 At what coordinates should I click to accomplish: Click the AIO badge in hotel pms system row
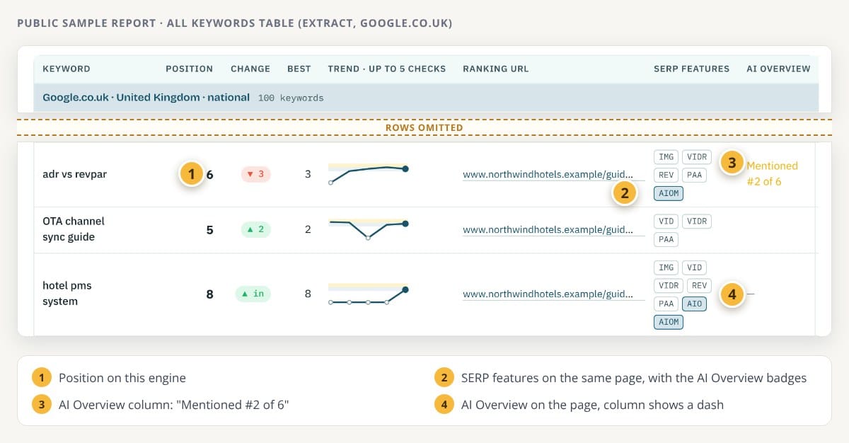coord(694,304)
